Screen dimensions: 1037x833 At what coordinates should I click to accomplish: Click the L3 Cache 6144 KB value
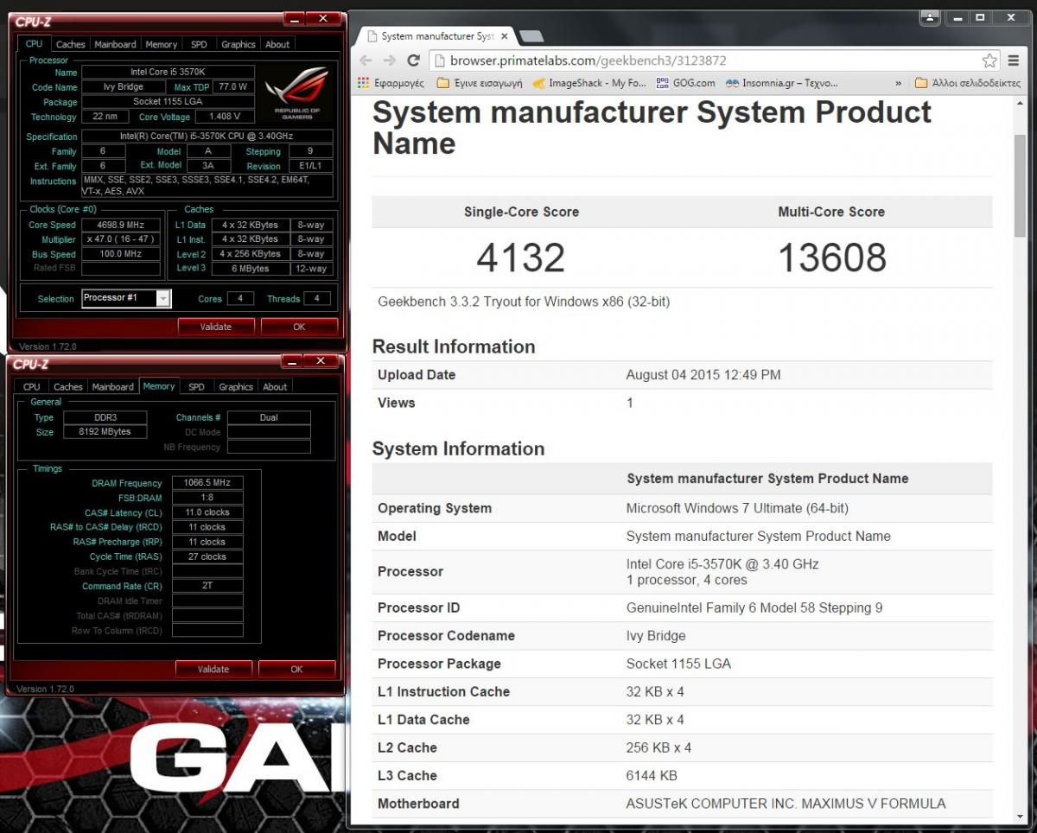pos(652,776)
